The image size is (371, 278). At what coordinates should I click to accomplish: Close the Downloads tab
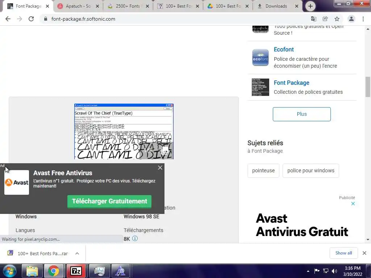[x=296, y=6]
